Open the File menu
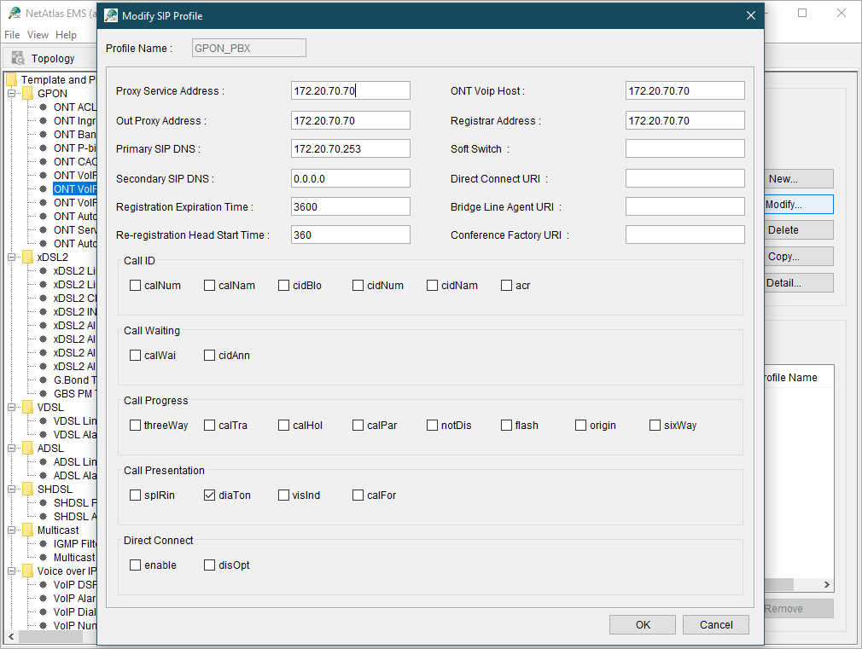This screenshot has height=649, width=862. [12, 35]
